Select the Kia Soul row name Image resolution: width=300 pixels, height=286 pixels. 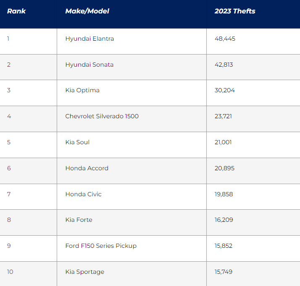tap(77, 142)
